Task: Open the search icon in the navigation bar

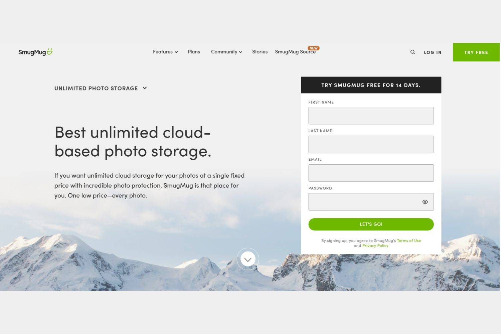Action: click(x=412, y=52)
